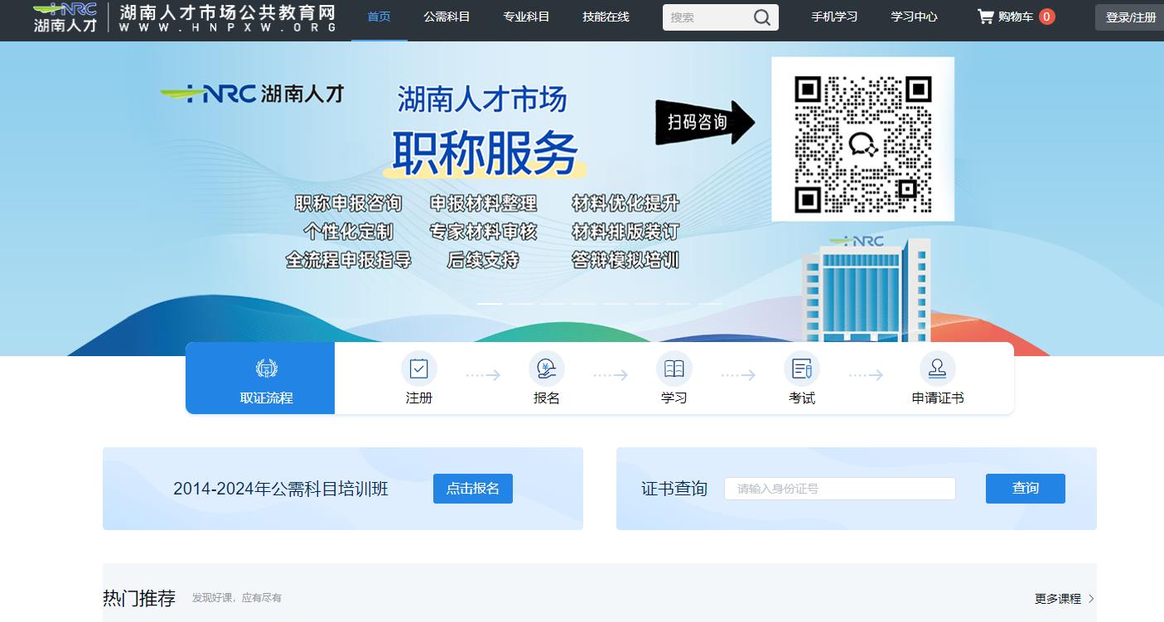Click the 学习 step icon
Screen dimensions: 1164x622
(x=674, y=368)
